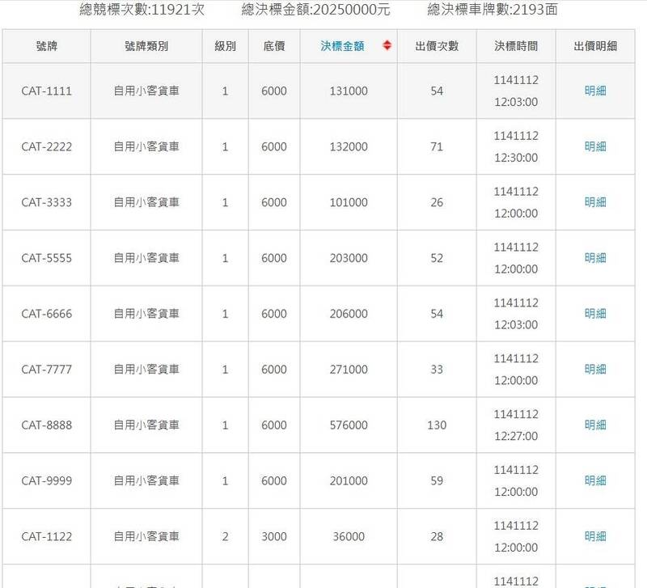Click the 號牌 column header
Image resolution: width=647 pixels, height=588 pixels.
coord(46,46)
